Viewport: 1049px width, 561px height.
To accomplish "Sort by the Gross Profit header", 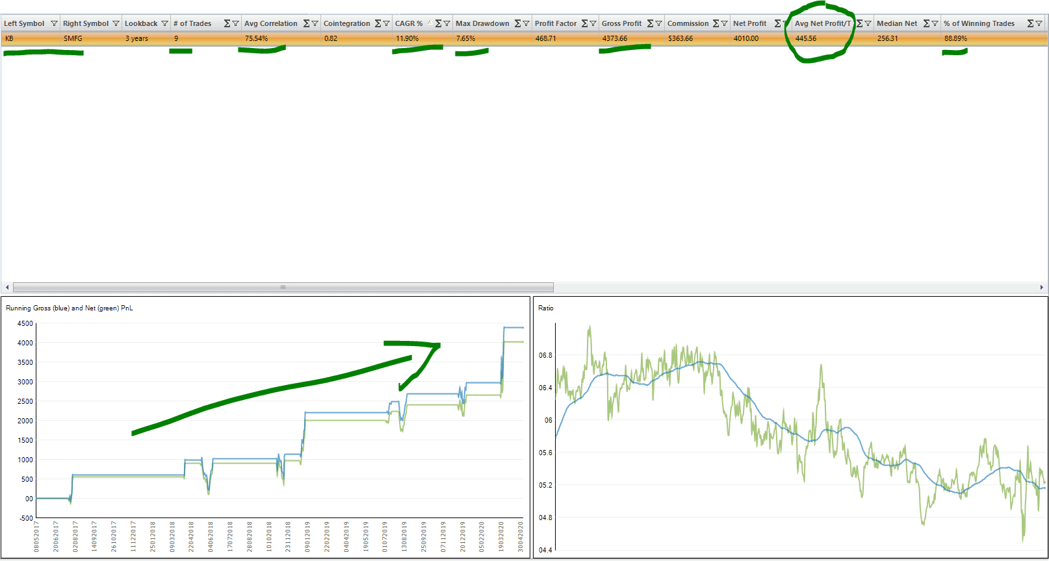I will click(621, 23).
